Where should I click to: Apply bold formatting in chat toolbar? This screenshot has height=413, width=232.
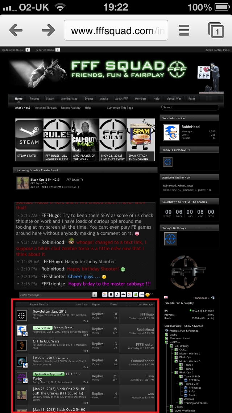click(x=111, y=294)
